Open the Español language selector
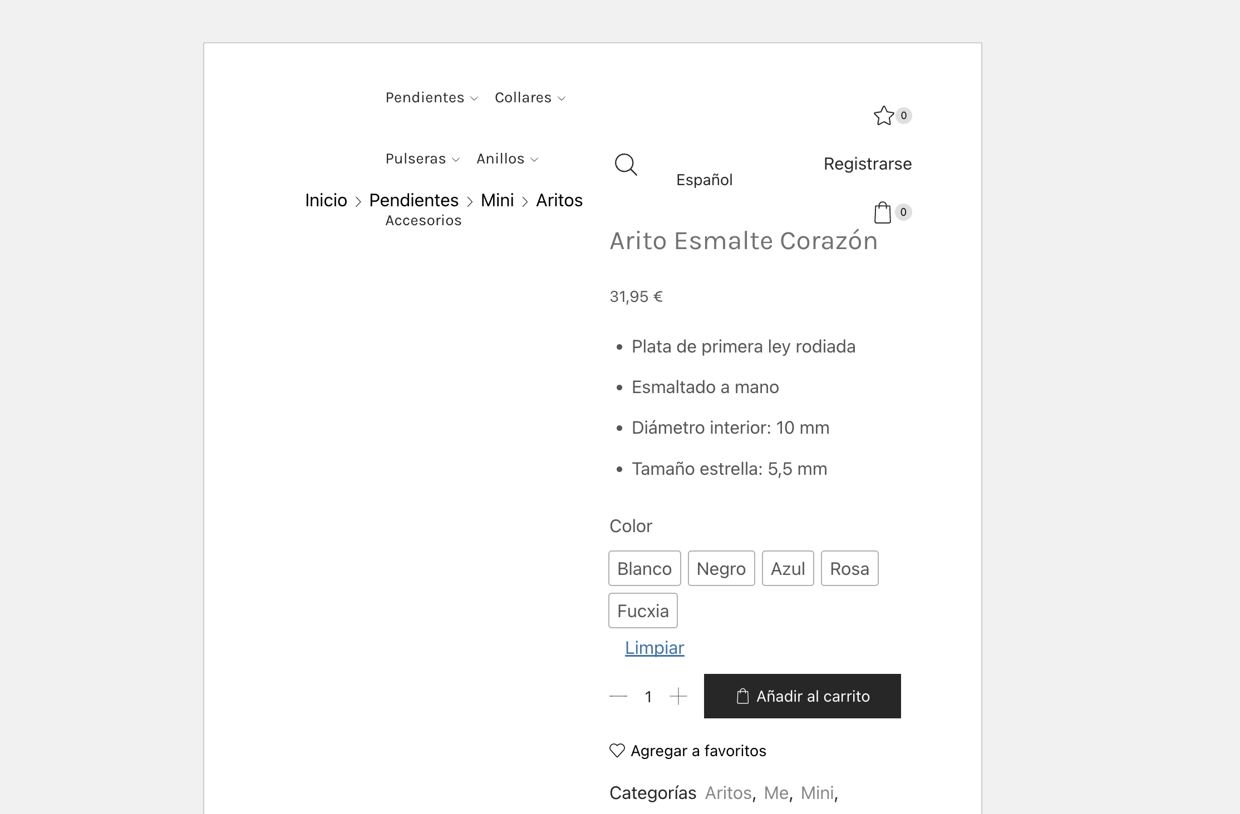Viewport: 1240px width, 814px height. pyautogui.click(x=705, y=180)
